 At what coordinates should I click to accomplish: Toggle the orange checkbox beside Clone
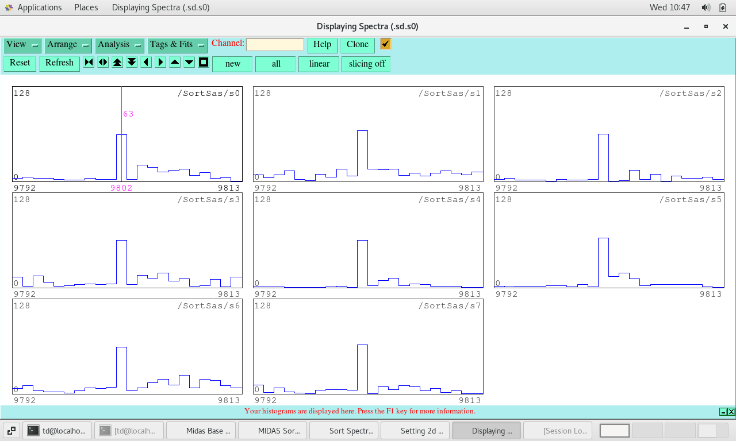pyautogui.click(x=386, y=44)
